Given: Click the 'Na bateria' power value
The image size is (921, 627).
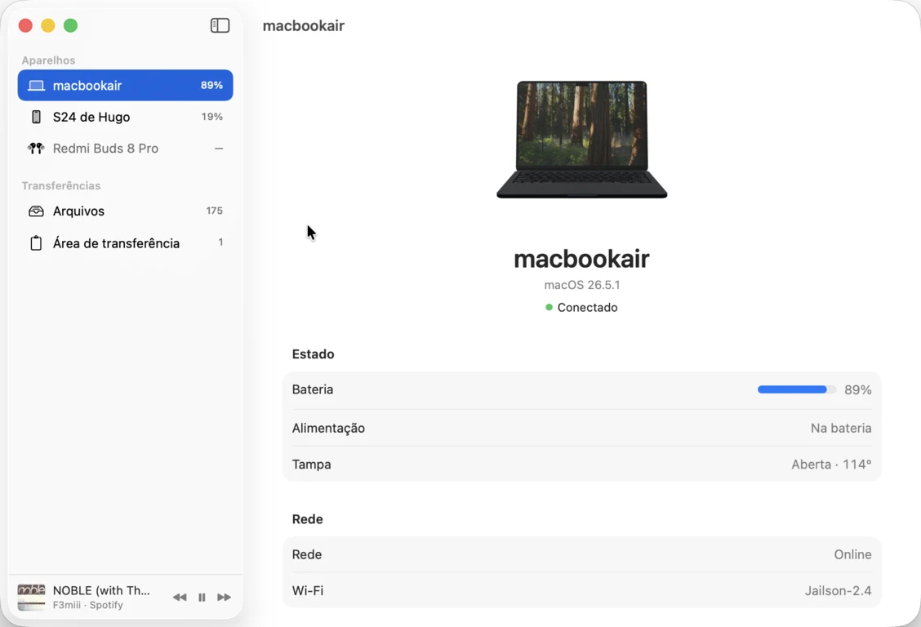Looking at the screenshot, I should tap(840, 428).
